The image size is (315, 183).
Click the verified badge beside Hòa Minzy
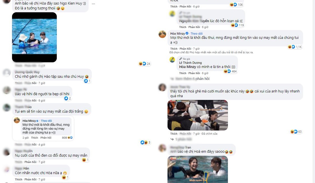187,33
